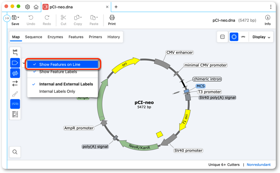Close the pCI-neo.dna tab
The height and width of the screenshot is (173, 280).
[107, 7]
